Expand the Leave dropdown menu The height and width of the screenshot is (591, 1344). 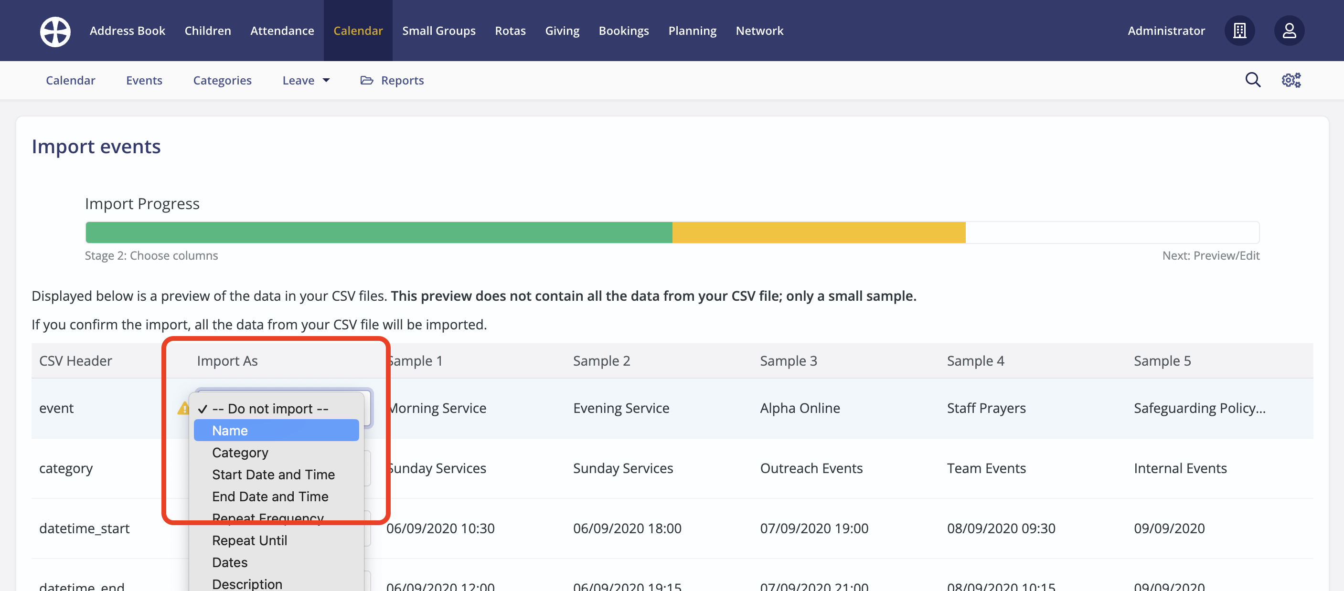tap(306, 80)
